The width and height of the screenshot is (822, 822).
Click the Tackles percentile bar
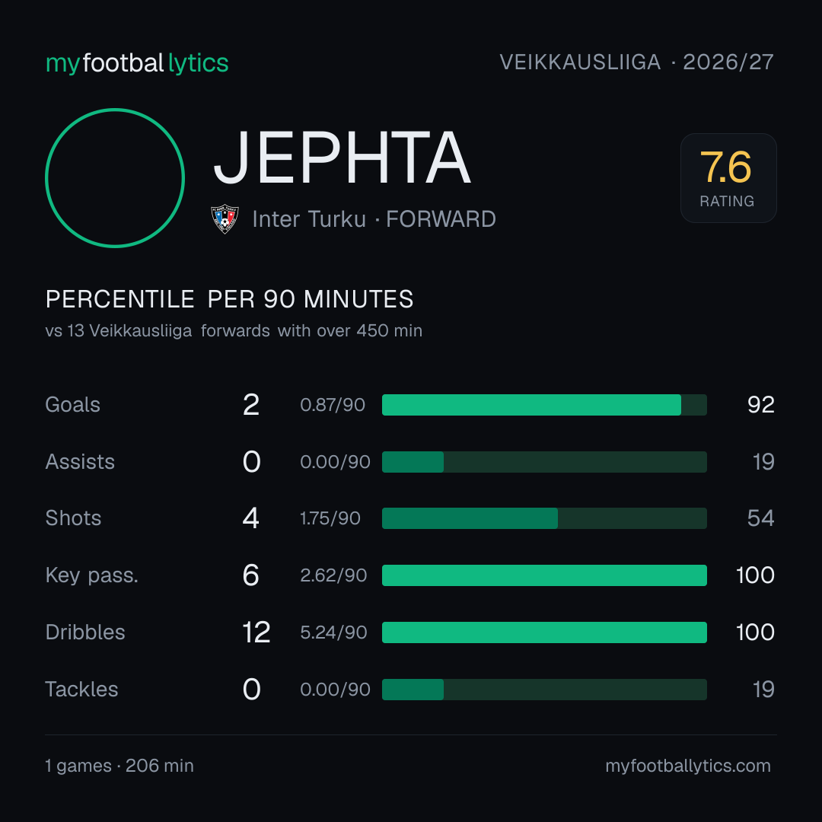coord(544,690)
